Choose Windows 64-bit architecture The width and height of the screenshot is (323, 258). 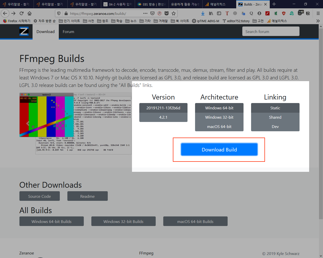(219, 108)
